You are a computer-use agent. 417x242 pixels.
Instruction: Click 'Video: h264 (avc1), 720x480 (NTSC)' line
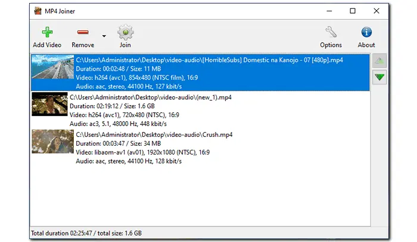pos(124,115)
